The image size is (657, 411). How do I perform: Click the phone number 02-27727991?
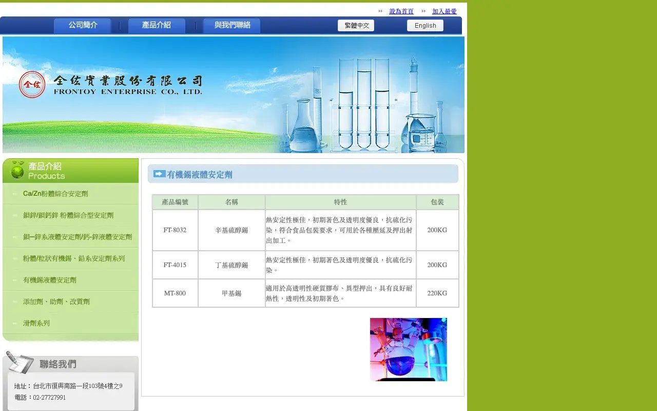40,397
